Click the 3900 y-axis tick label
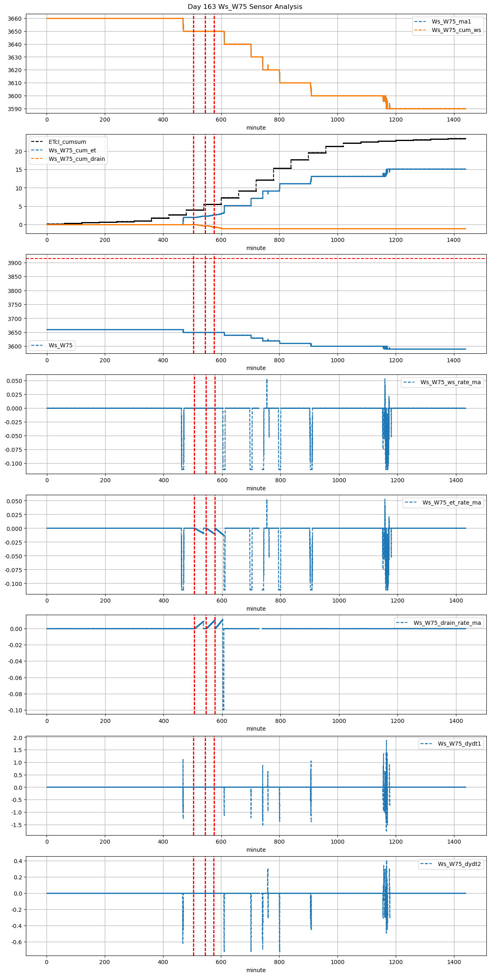The image size is (490, 977). [15, 263]
